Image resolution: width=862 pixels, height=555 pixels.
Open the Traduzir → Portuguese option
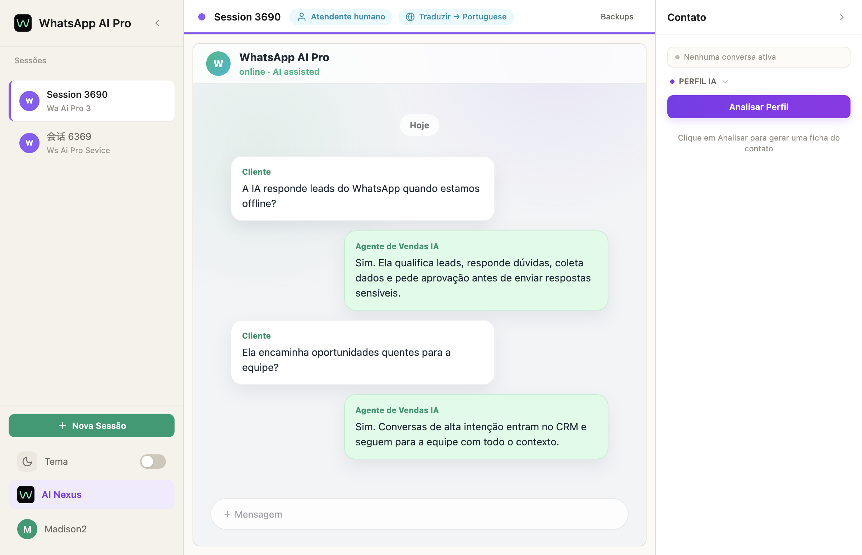point(456,17)
